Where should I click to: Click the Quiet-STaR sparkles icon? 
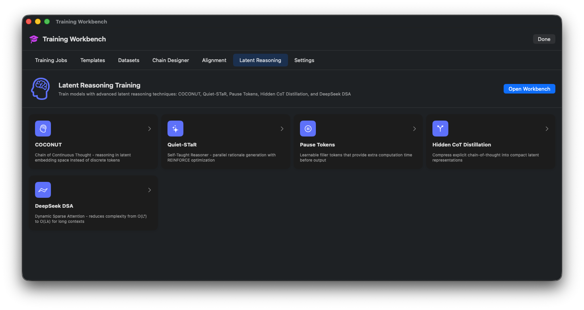175,129
